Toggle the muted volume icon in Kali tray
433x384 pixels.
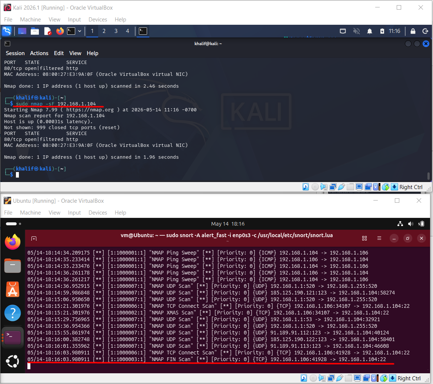(356, 31)
